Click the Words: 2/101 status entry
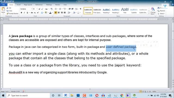The height and width of the screenshot is (98, 174). tap(15, 91)
